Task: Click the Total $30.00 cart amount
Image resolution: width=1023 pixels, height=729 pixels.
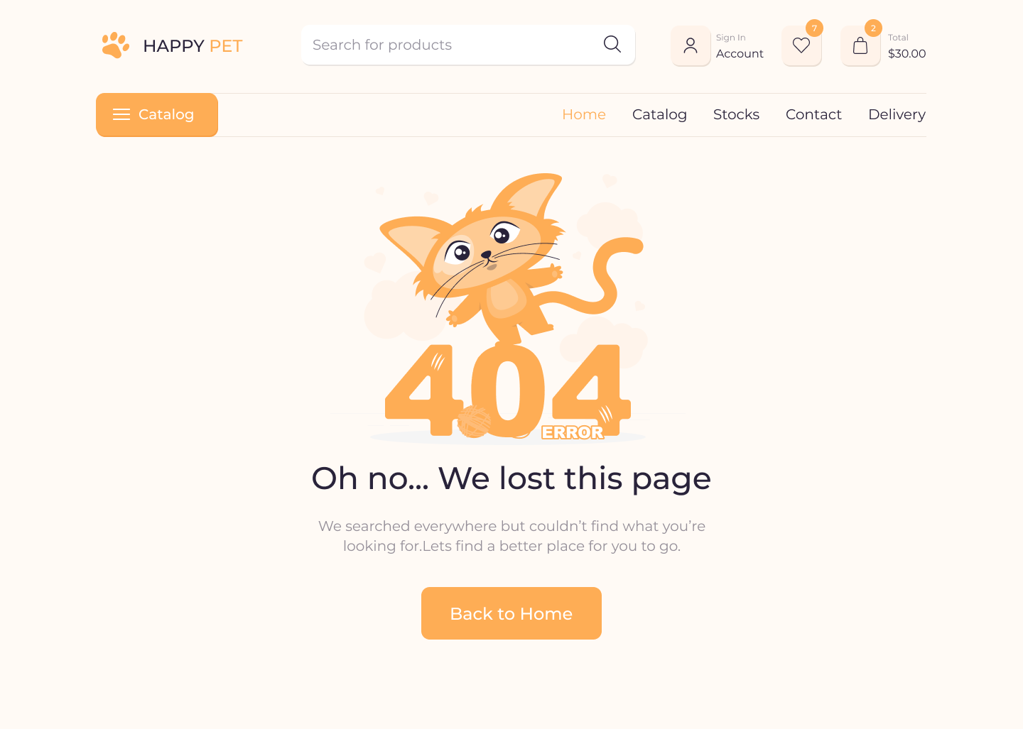Action: tap(906, 46)
